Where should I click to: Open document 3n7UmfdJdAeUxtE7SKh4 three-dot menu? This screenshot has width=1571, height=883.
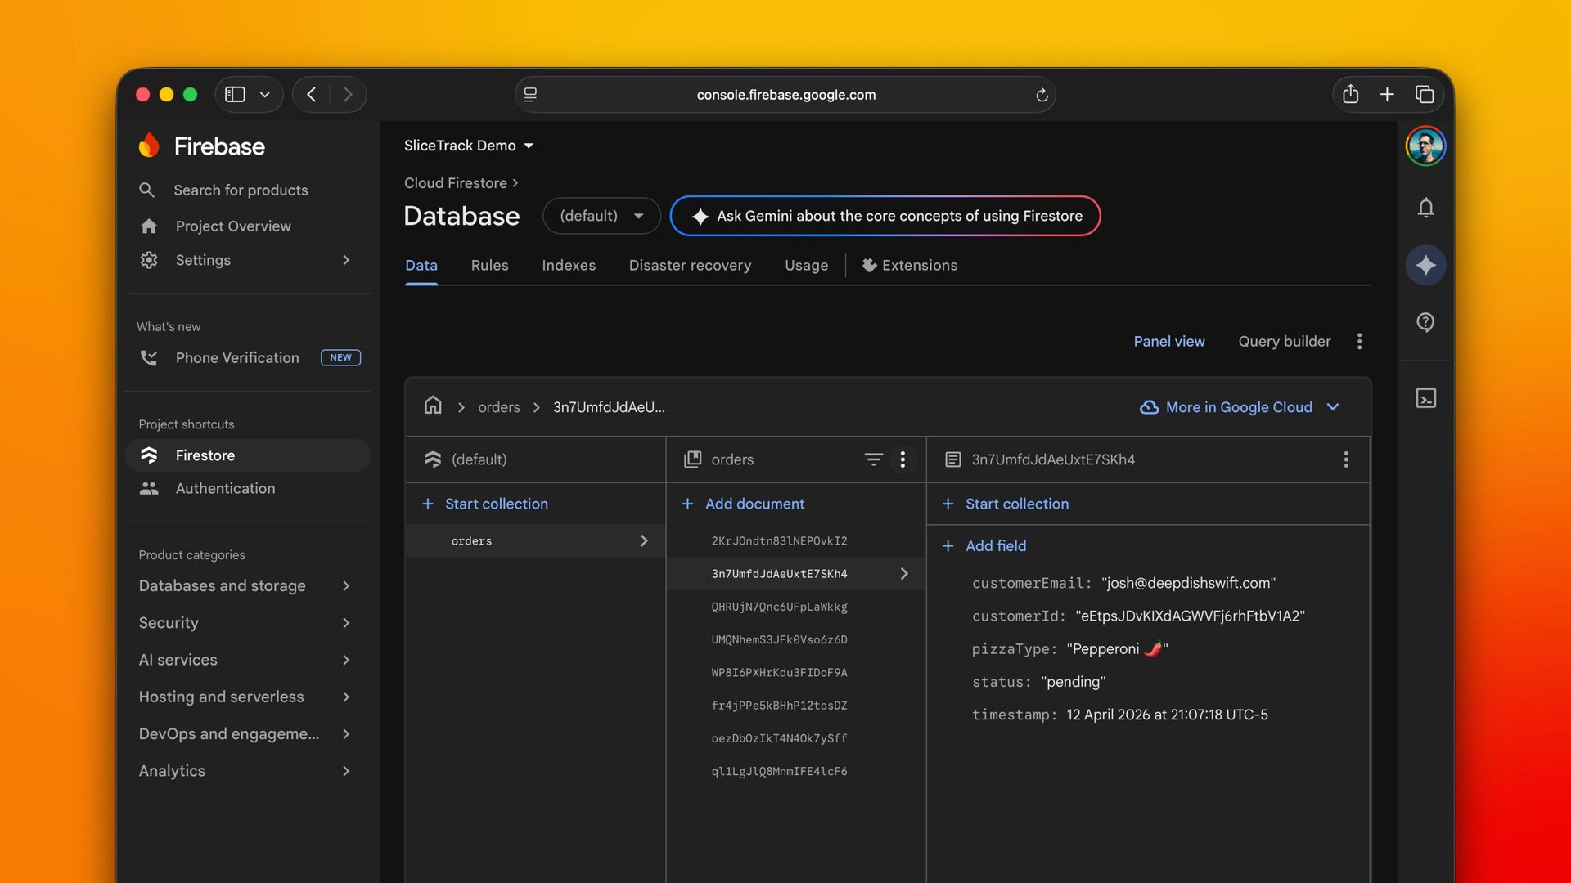pyautogui.click(x=1345, y=459)
